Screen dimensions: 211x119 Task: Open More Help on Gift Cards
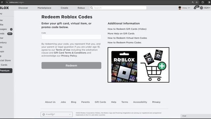[x=121, y=33]
